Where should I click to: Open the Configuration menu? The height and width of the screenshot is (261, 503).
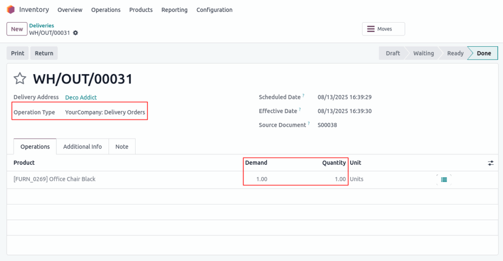click(214, 10)
